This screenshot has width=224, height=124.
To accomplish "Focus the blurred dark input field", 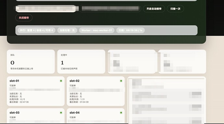I will tap(110, 9).
